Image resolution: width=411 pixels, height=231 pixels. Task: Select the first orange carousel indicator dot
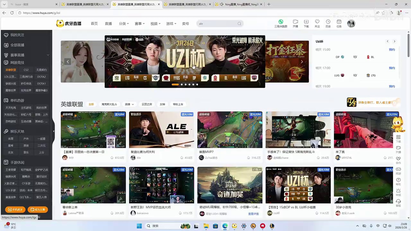coord(175,84)
